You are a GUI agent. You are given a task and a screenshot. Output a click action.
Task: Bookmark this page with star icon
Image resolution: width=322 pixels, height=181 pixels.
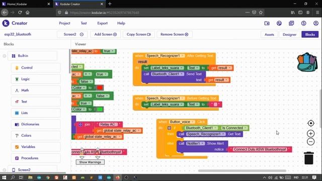pos(261,13)
